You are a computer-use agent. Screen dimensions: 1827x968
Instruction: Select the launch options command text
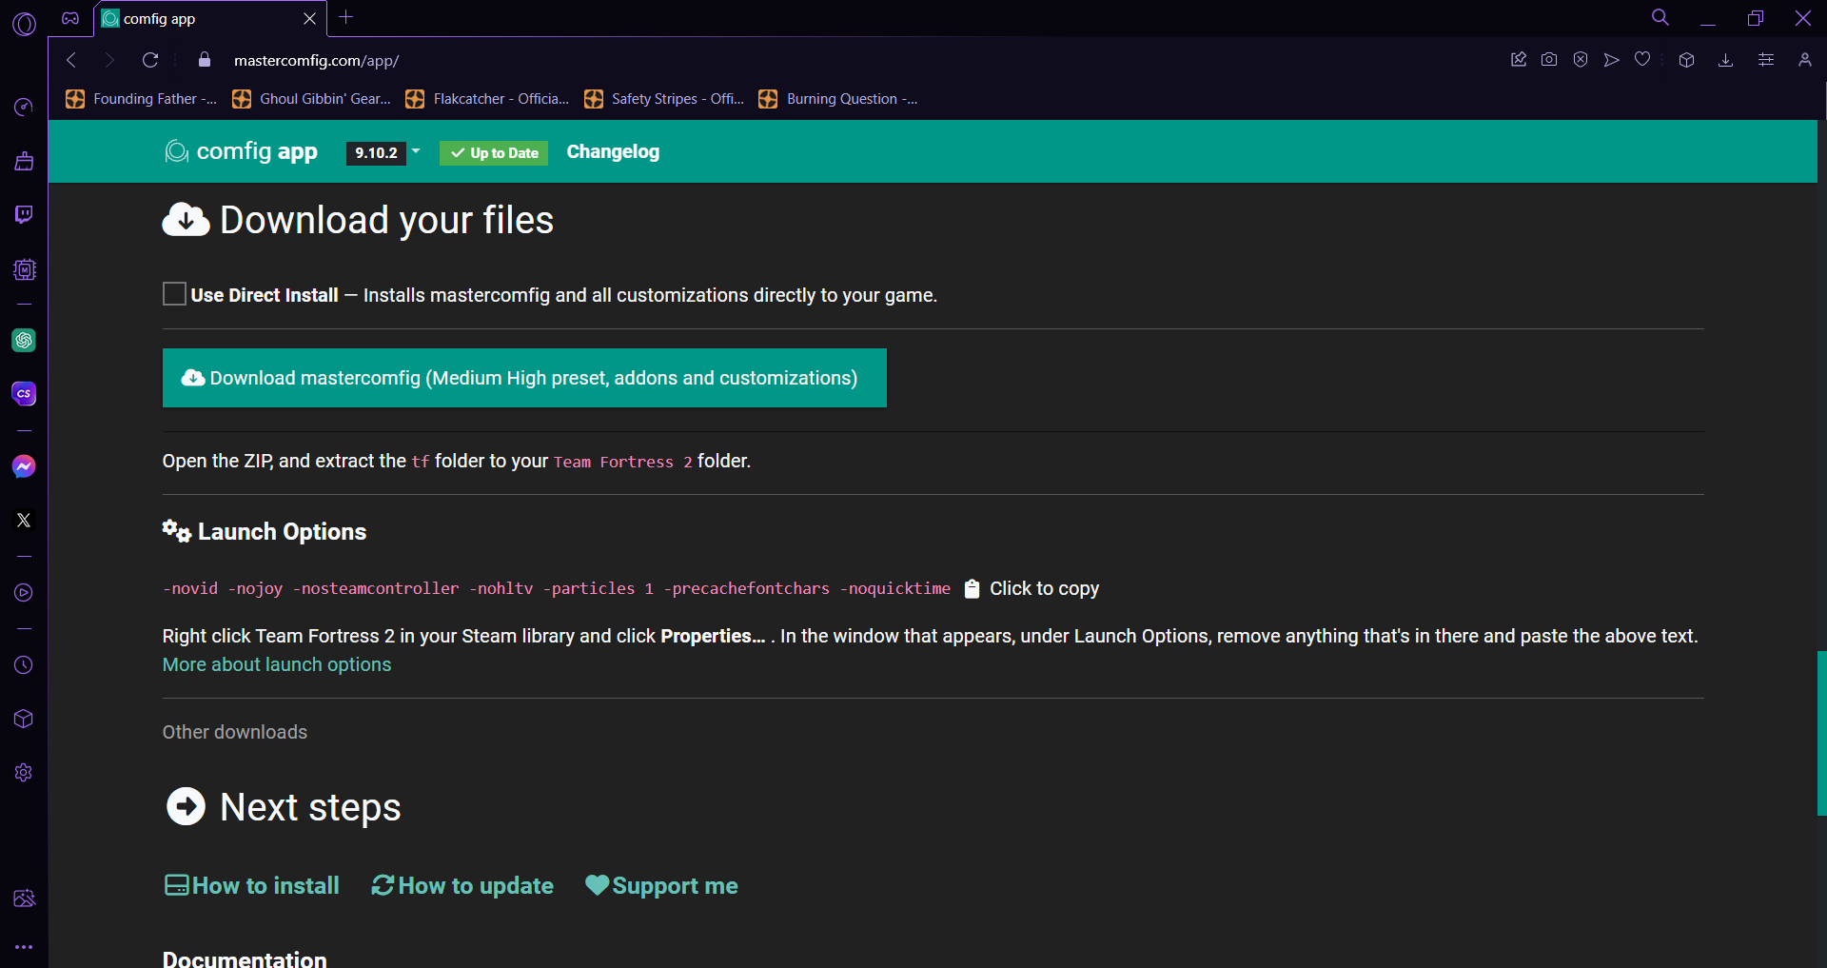[557, 589]
